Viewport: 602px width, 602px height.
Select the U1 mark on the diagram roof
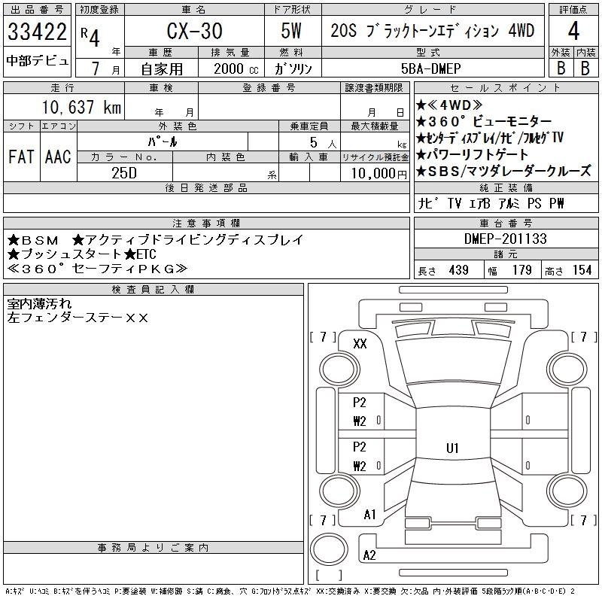[x=452, y=448]
